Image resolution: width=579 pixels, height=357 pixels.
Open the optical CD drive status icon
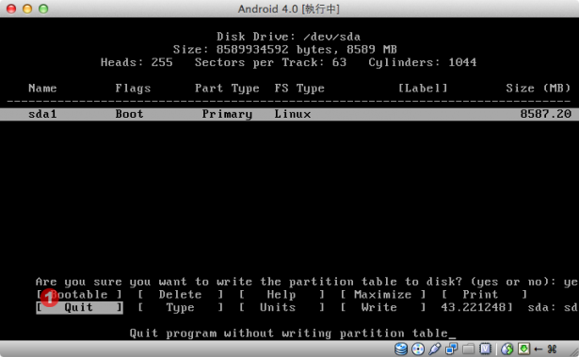coord(418,349)
